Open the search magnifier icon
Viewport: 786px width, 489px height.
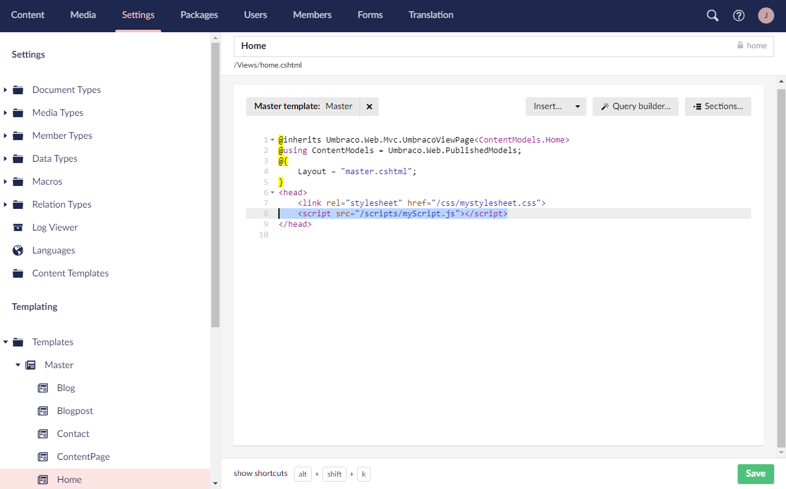tap(713, 15)
